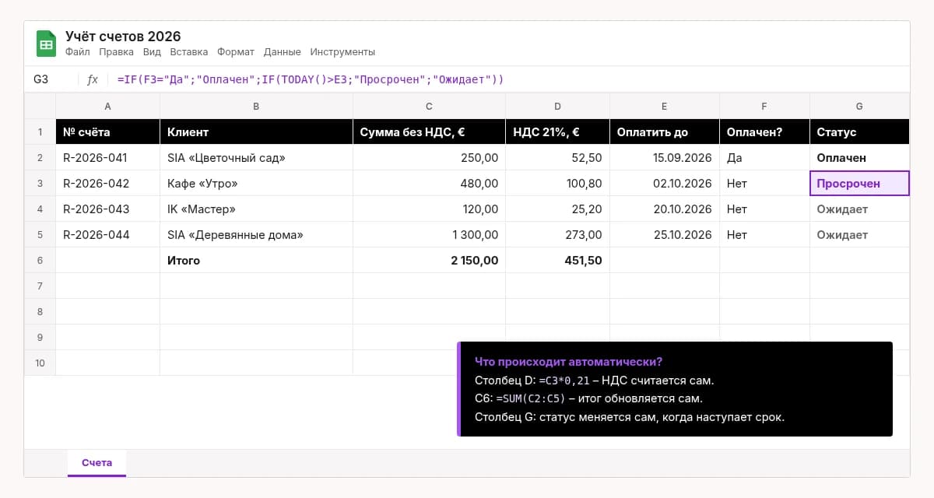Select due date cell 25.10.2026
Viewport: 934px width, 498px height.
(664, 235)
